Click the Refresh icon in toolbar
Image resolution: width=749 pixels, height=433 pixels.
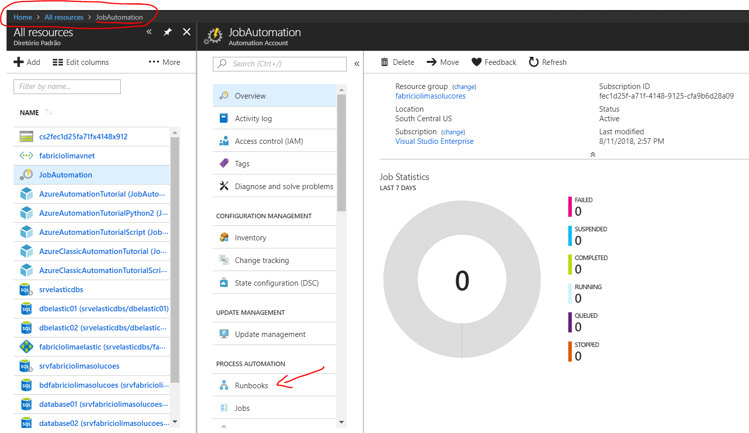pos(534,62)
